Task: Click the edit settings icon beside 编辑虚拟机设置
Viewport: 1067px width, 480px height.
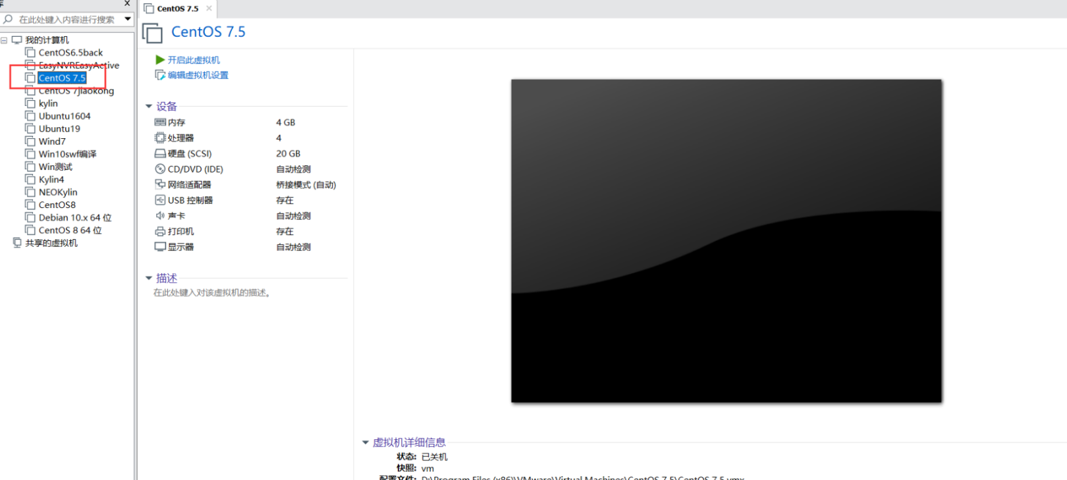Action: [x=160, y=75]
